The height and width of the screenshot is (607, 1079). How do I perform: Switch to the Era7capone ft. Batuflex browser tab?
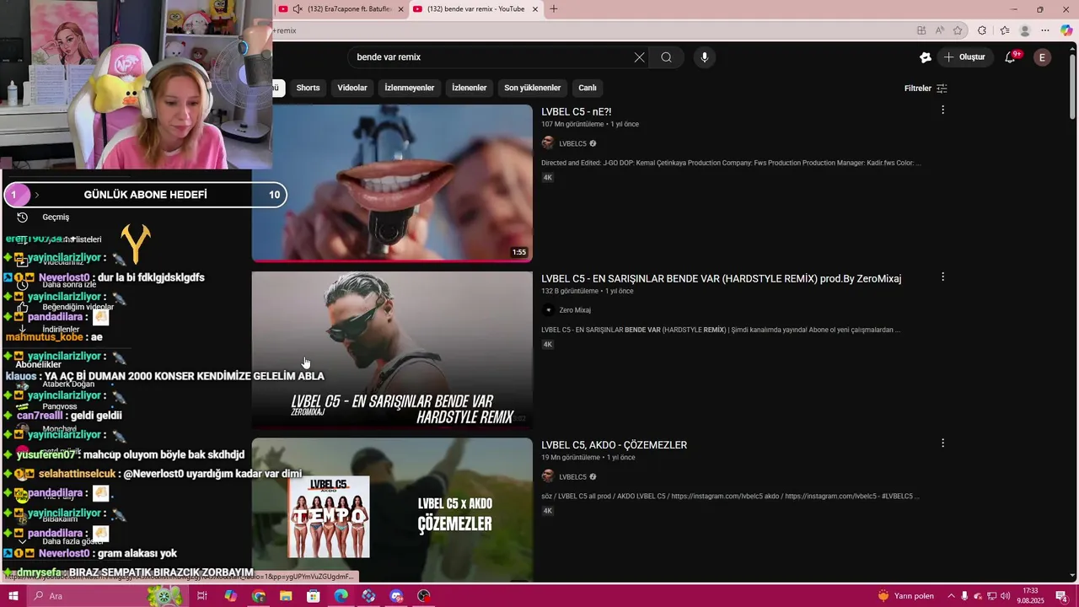click(341, 9)
